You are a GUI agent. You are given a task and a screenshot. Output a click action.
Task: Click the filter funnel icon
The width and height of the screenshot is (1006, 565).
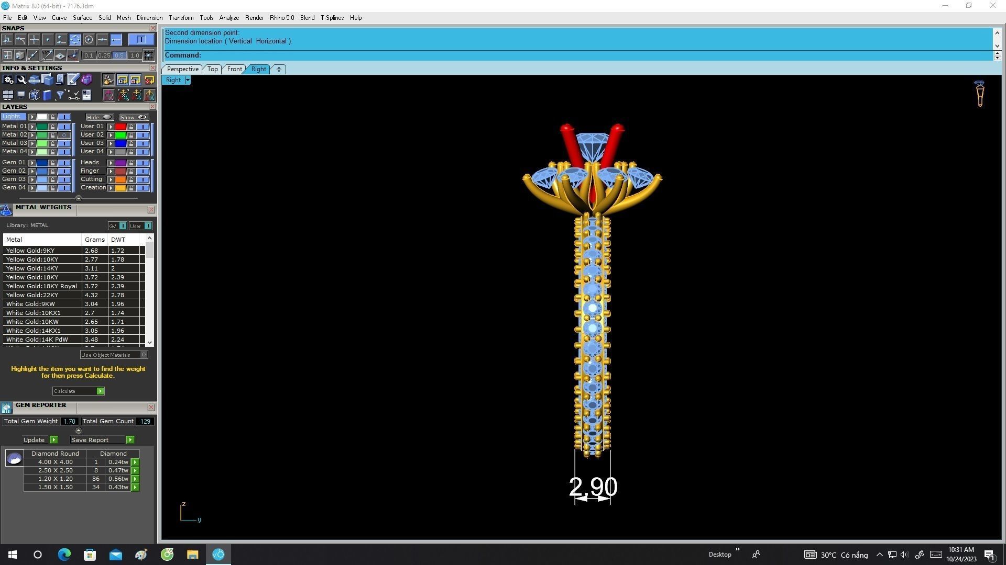pos(60,95)
